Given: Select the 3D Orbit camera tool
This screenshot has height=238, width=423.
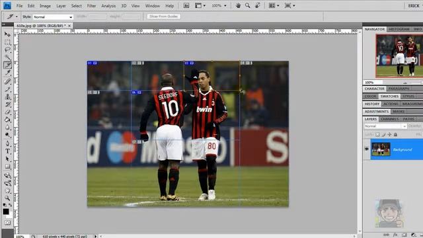Looking at the screenshot, I should pyautogui.click(x=7, y=183).
